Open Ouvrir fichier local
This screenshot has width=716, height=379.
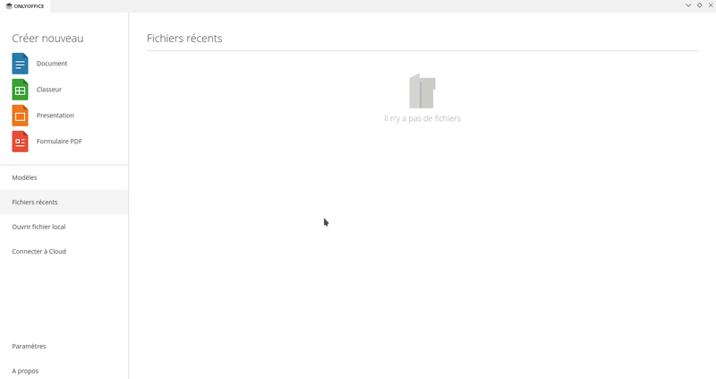pyautogui.click(x=38, y=227)
